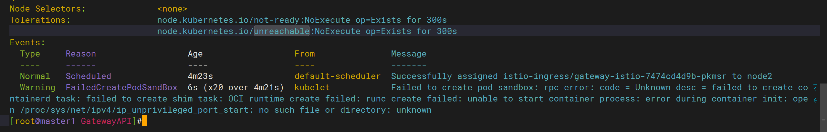Click the From column header
Viewport: 827px width, 132px height.
[x=304, y=54]
